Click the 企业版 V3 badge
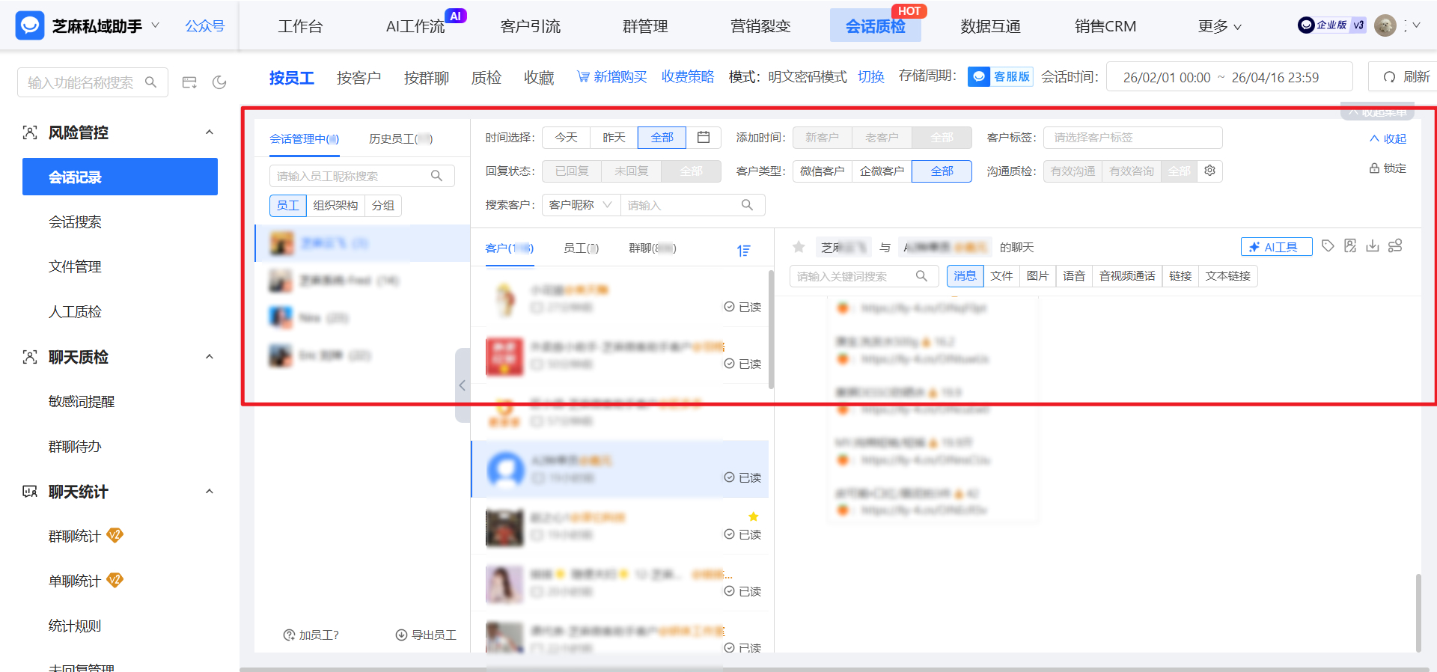The width and height of the screenshot is (1437, 672). (x=1331, y=25)
